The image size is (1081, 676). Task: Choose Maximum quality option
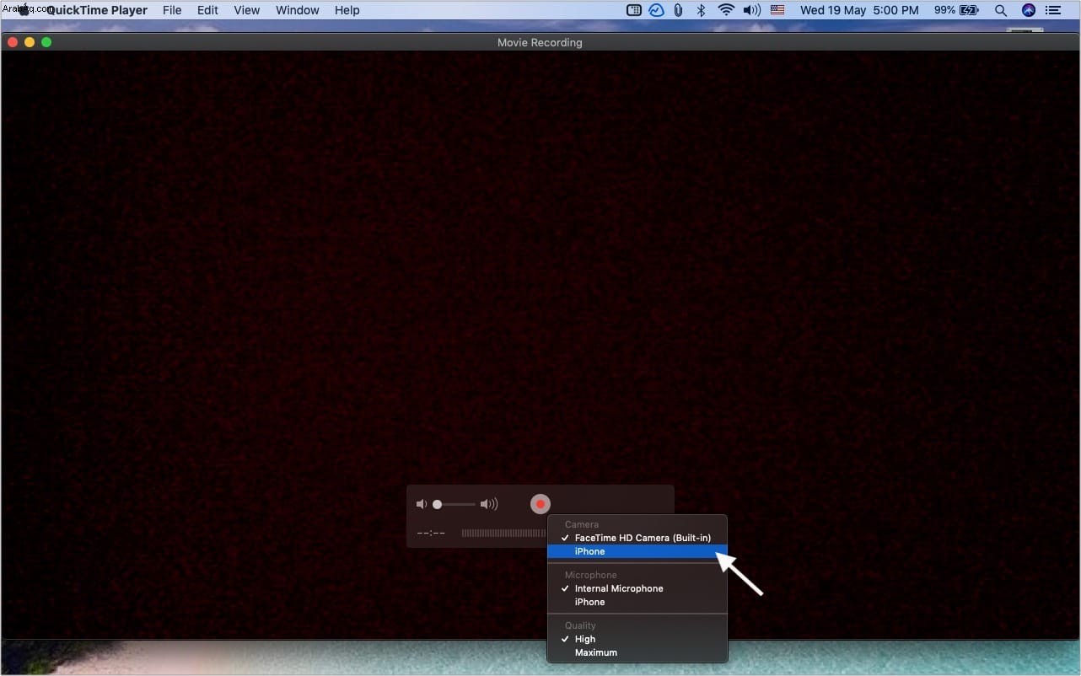(637, 652)
